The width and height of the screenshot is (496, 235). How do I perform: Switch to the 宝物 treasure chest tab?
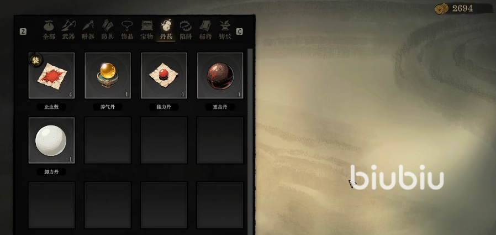click(147, 30)
